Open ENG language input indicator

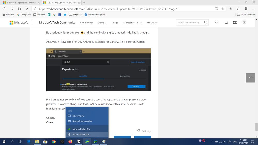point(235,142)
